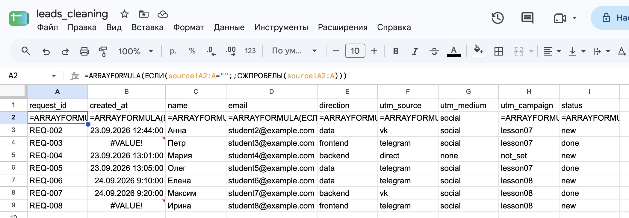Open version history clock icon

click(498, 18)
